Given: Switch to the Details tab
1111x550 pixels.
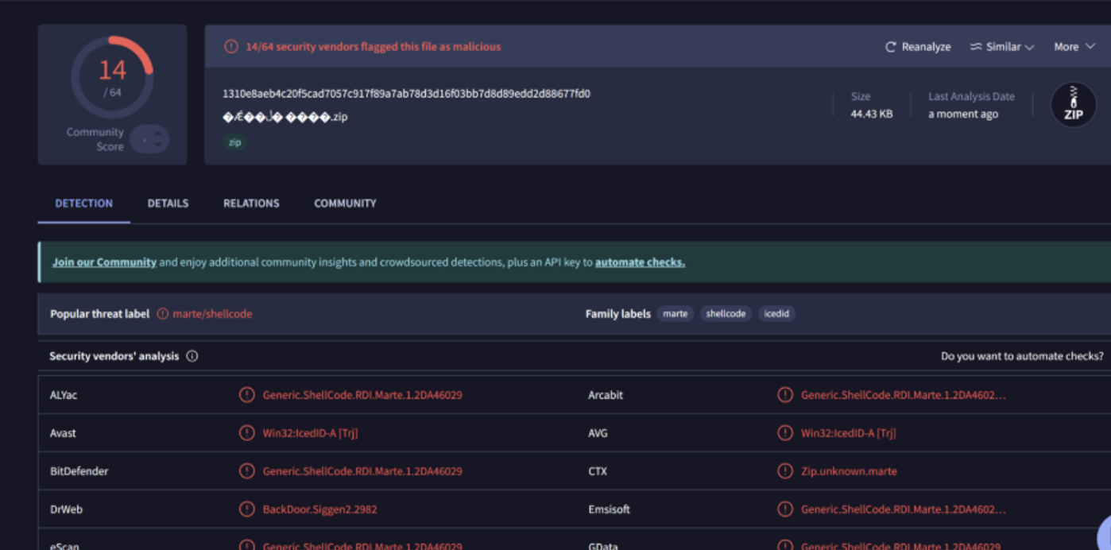Looking at the screenshot, I should (168, 203).
